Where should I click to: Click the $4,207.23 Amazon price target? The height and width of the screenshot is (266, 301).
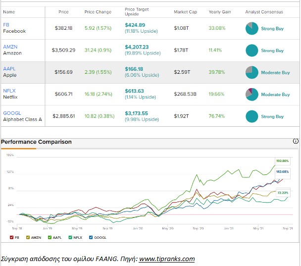point(137,47)
